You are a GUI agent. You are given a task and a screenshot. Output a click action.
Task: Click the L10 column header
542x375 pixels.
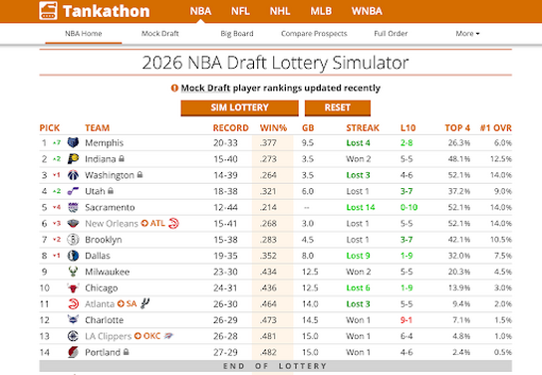pos(407,128)
